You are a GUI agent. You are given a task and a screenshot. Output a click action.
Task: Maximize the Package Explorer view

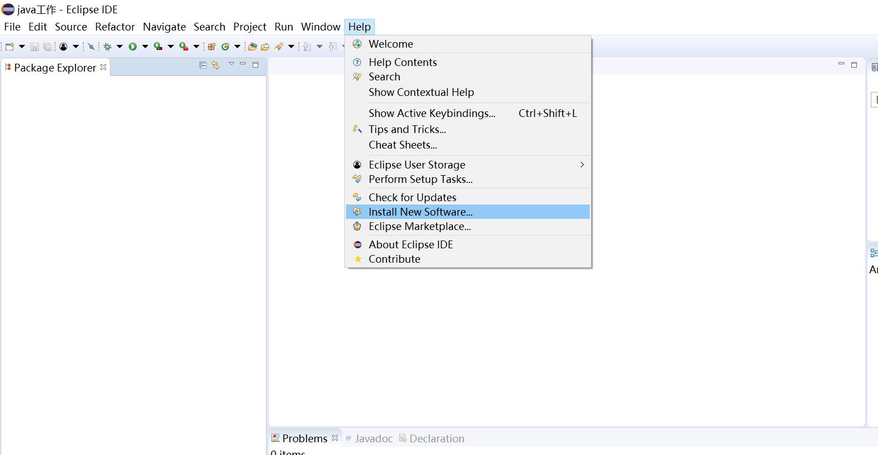pyautogui.click(x=255, y=65)
